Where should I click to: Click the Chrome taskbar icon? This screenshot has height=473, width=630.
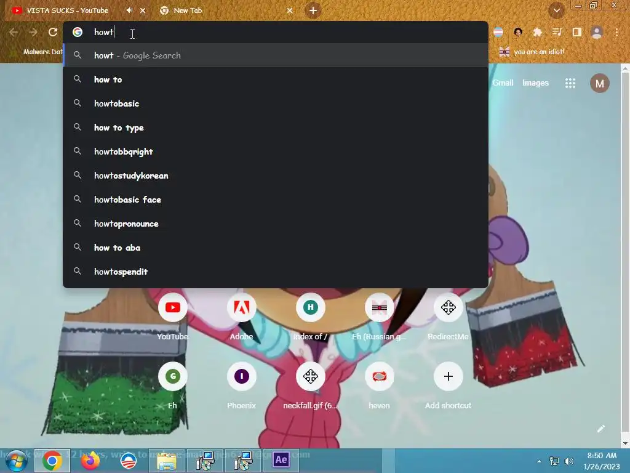(52, 461)
